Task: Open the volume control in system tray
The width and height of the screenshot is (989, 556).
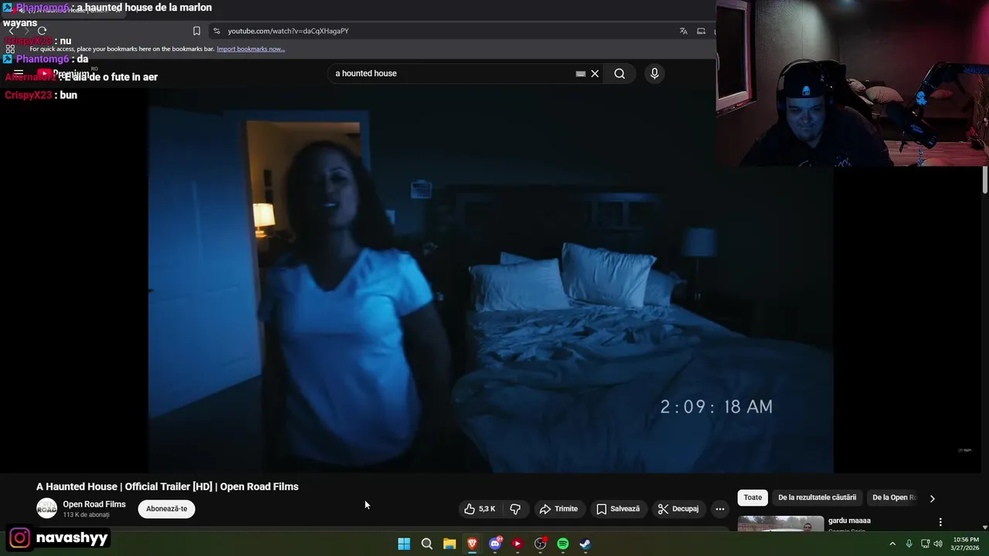Action: coord(938,544)
